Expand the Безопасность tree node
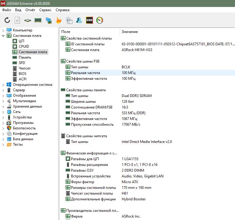 (3, 128)
